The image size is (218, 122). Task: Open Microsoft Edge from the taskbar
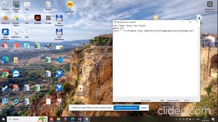point(73,119)
